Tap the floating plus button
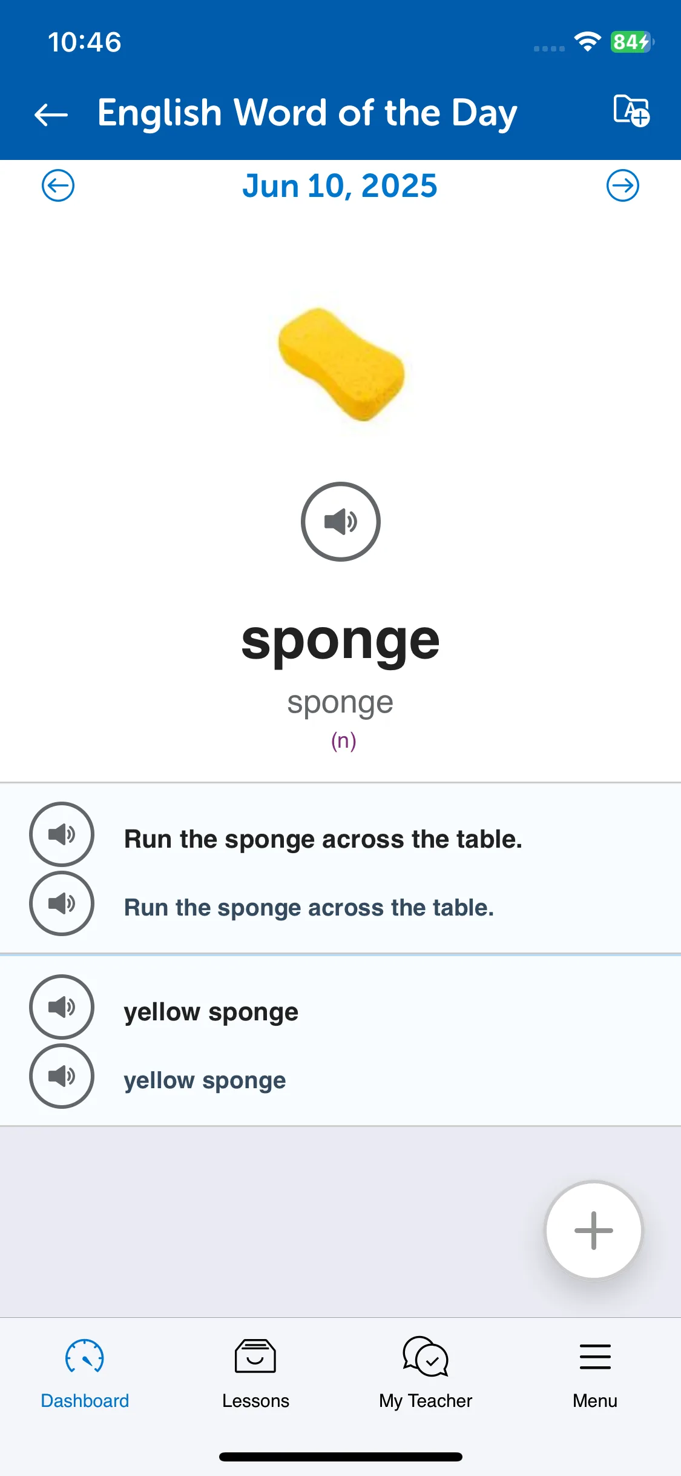Viewport: 681px width, 1476px height. (594, 1231)
